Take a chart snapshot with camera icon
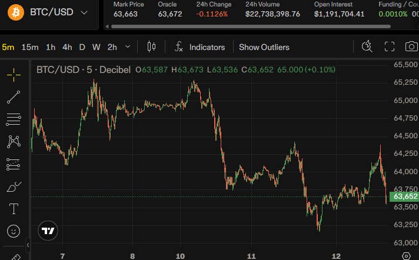 coord(411,46)
